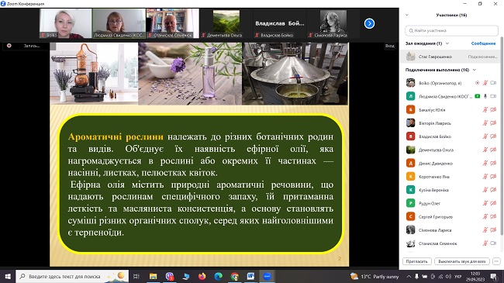Image resolution: width=504 pixels, height=283 pixels.
Task: Open the more options ellipsis in participants panel
Action: (x=496, y=261)
